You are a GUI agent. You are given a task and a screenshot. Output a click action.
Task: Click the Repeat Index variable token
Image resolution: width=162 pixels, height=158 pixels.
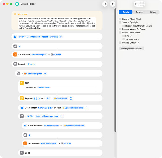(43, 87)
